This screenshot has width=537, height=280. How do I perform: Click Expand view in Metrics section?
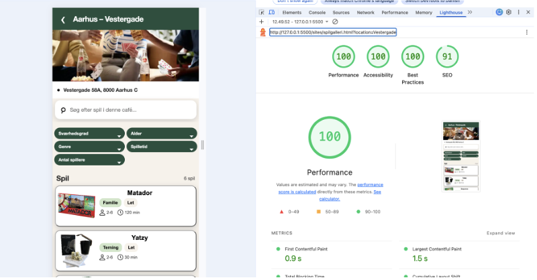pos(501,233)
